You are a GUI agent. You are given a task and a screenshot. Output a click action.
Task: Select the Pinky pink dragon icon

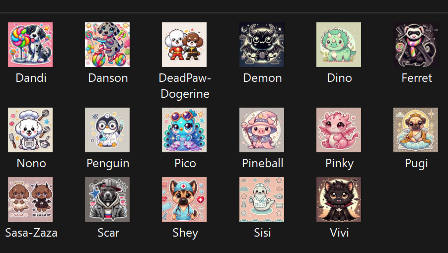pos(339,130)
